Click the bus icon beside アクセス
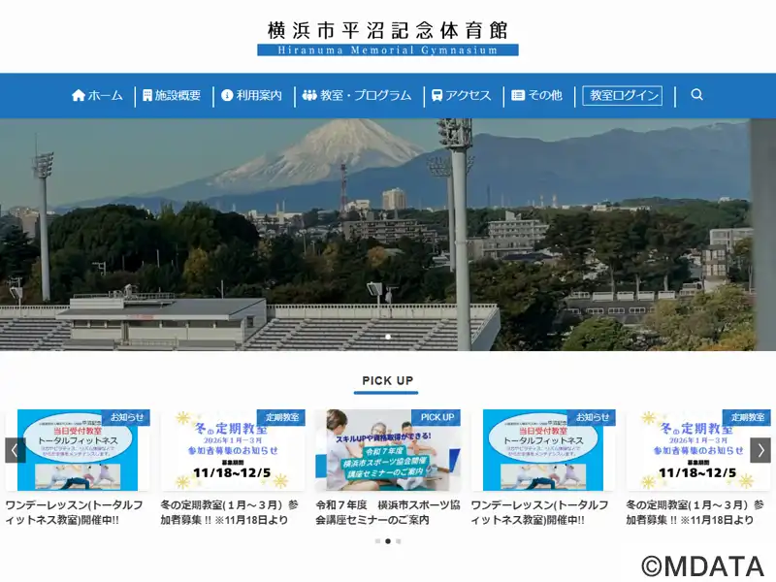This screenshot has height=582, width=776. point(436,95)
